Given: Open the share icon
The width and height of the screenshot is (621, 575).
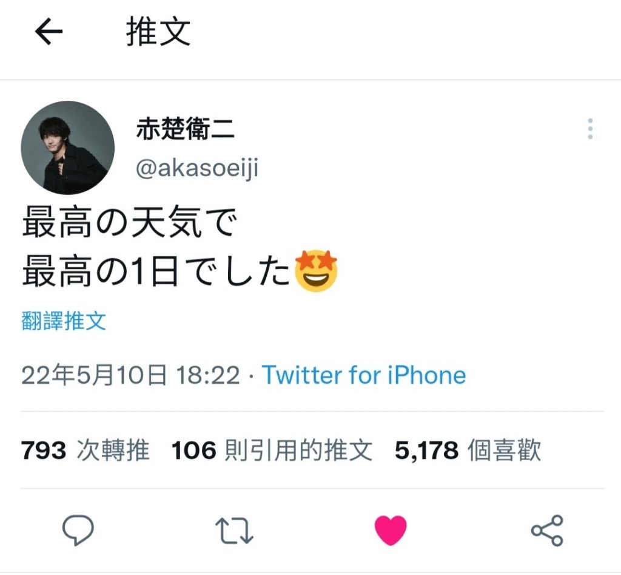Looking at the screenshot, I should click(x=547, y=530).
